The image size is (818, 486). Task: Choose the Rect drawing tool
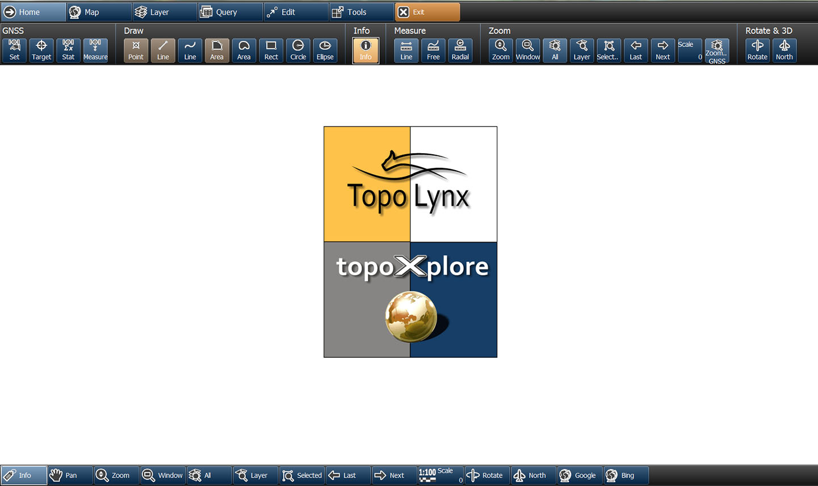[271, 50]
